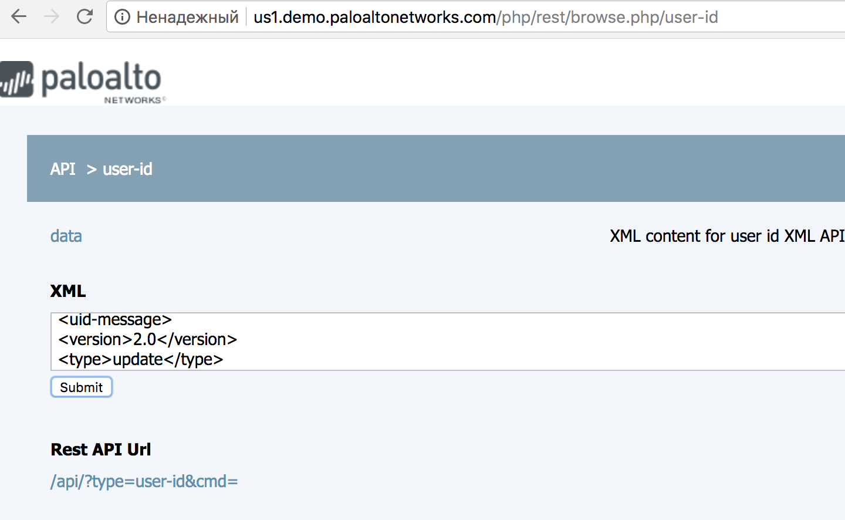This screenshot has height=520, width=845.
Task: Click the paloalto wordmark text
Action: [x=101, y=79]
